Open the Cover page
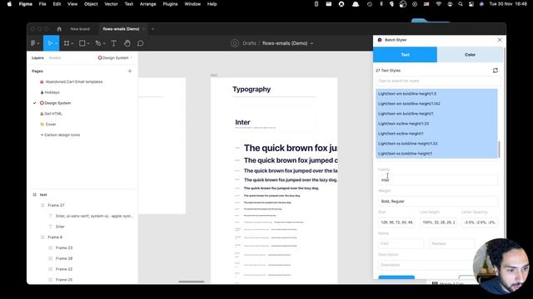The height and width of the screenshot is (299, 533). click(x=50, y=124)
